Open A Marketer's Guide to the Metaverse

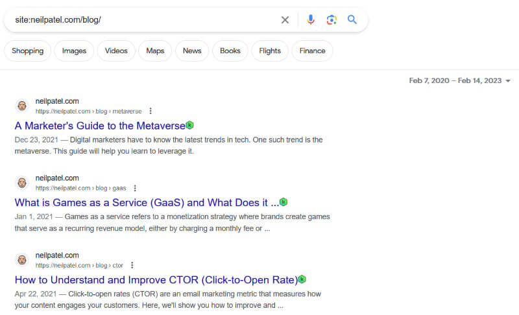(x=100, y=126)
